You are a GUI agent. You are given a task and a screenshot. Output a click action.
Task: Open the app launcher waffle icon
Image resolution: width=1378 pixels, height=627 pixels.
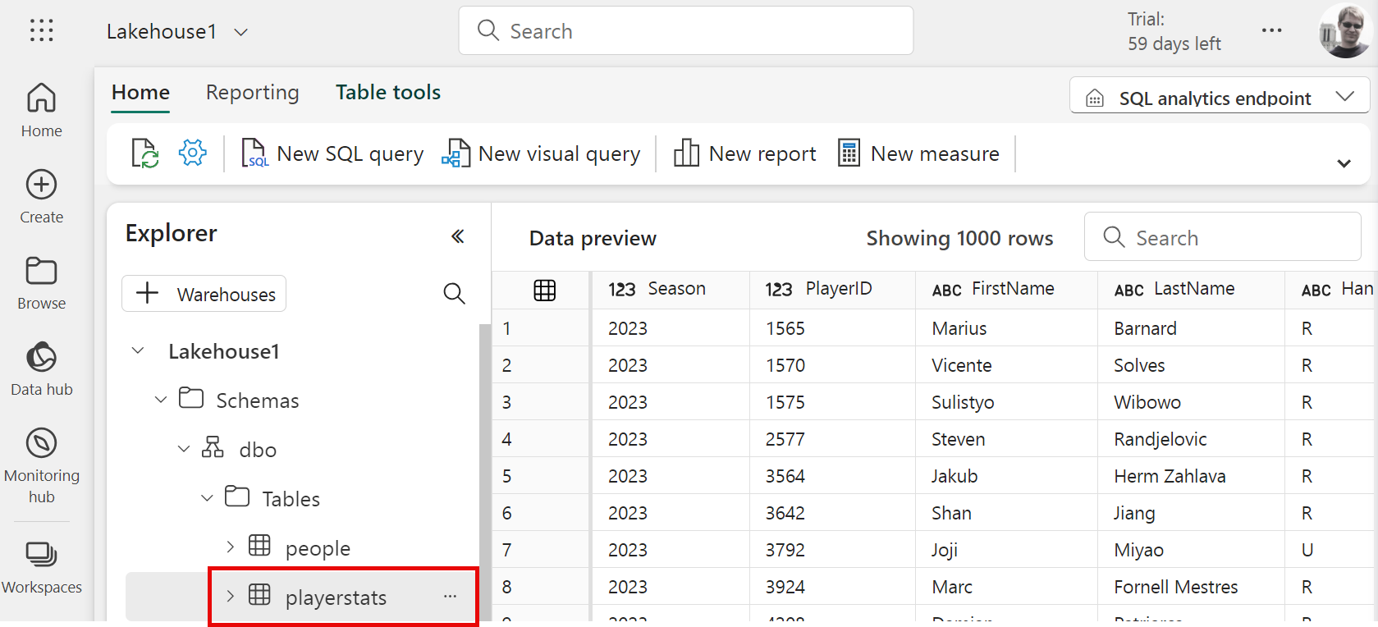coord(41,30)
